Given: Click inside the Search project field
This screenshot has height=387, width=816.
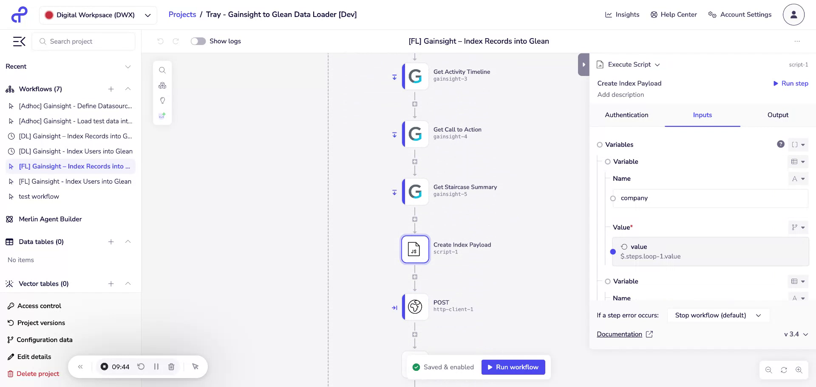Looking at the screenshot, I should coord(83,41).
